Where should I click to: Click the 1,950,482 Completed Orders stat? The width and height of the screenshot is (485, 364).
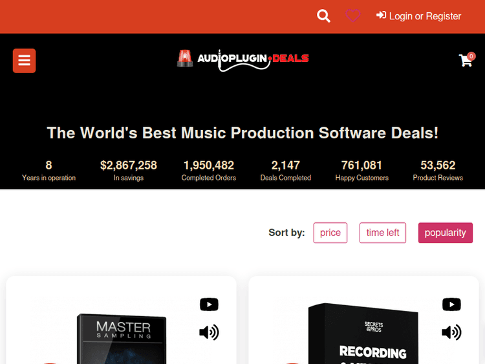click(209, 170)
